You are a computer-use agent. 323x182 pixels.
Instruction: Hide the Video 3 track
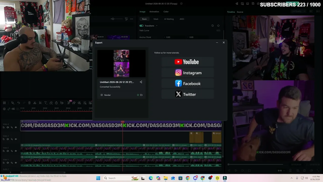tap(16, 139)
